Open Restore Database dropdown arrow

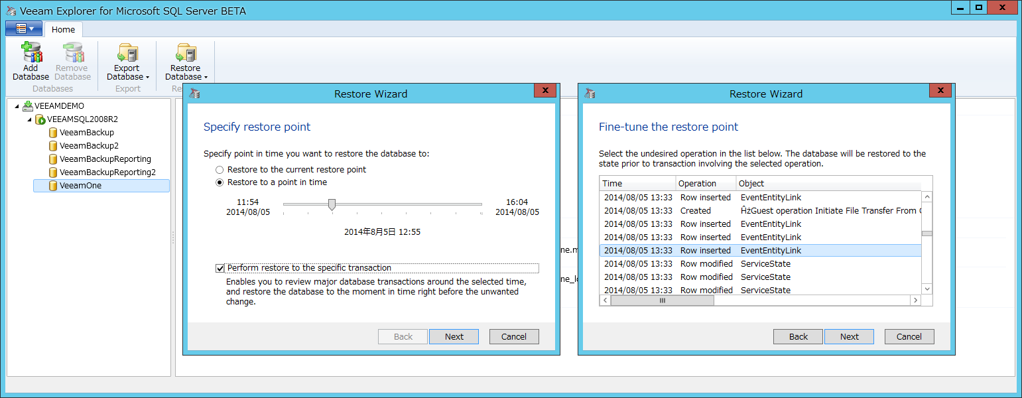pos(206,78)
